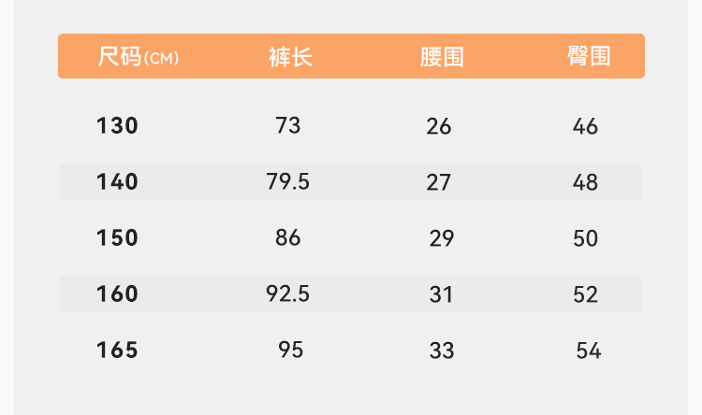This screenshot has height=415, width=702.
Task: Select the pants length value 79.5
Action: click(288, 181)
